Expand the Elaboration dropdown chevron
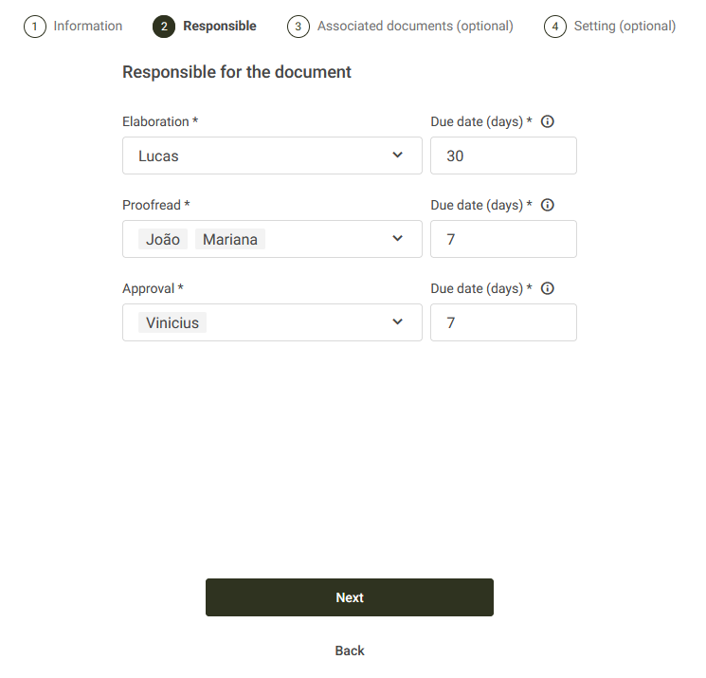706x678 pixels. [397, 155]
